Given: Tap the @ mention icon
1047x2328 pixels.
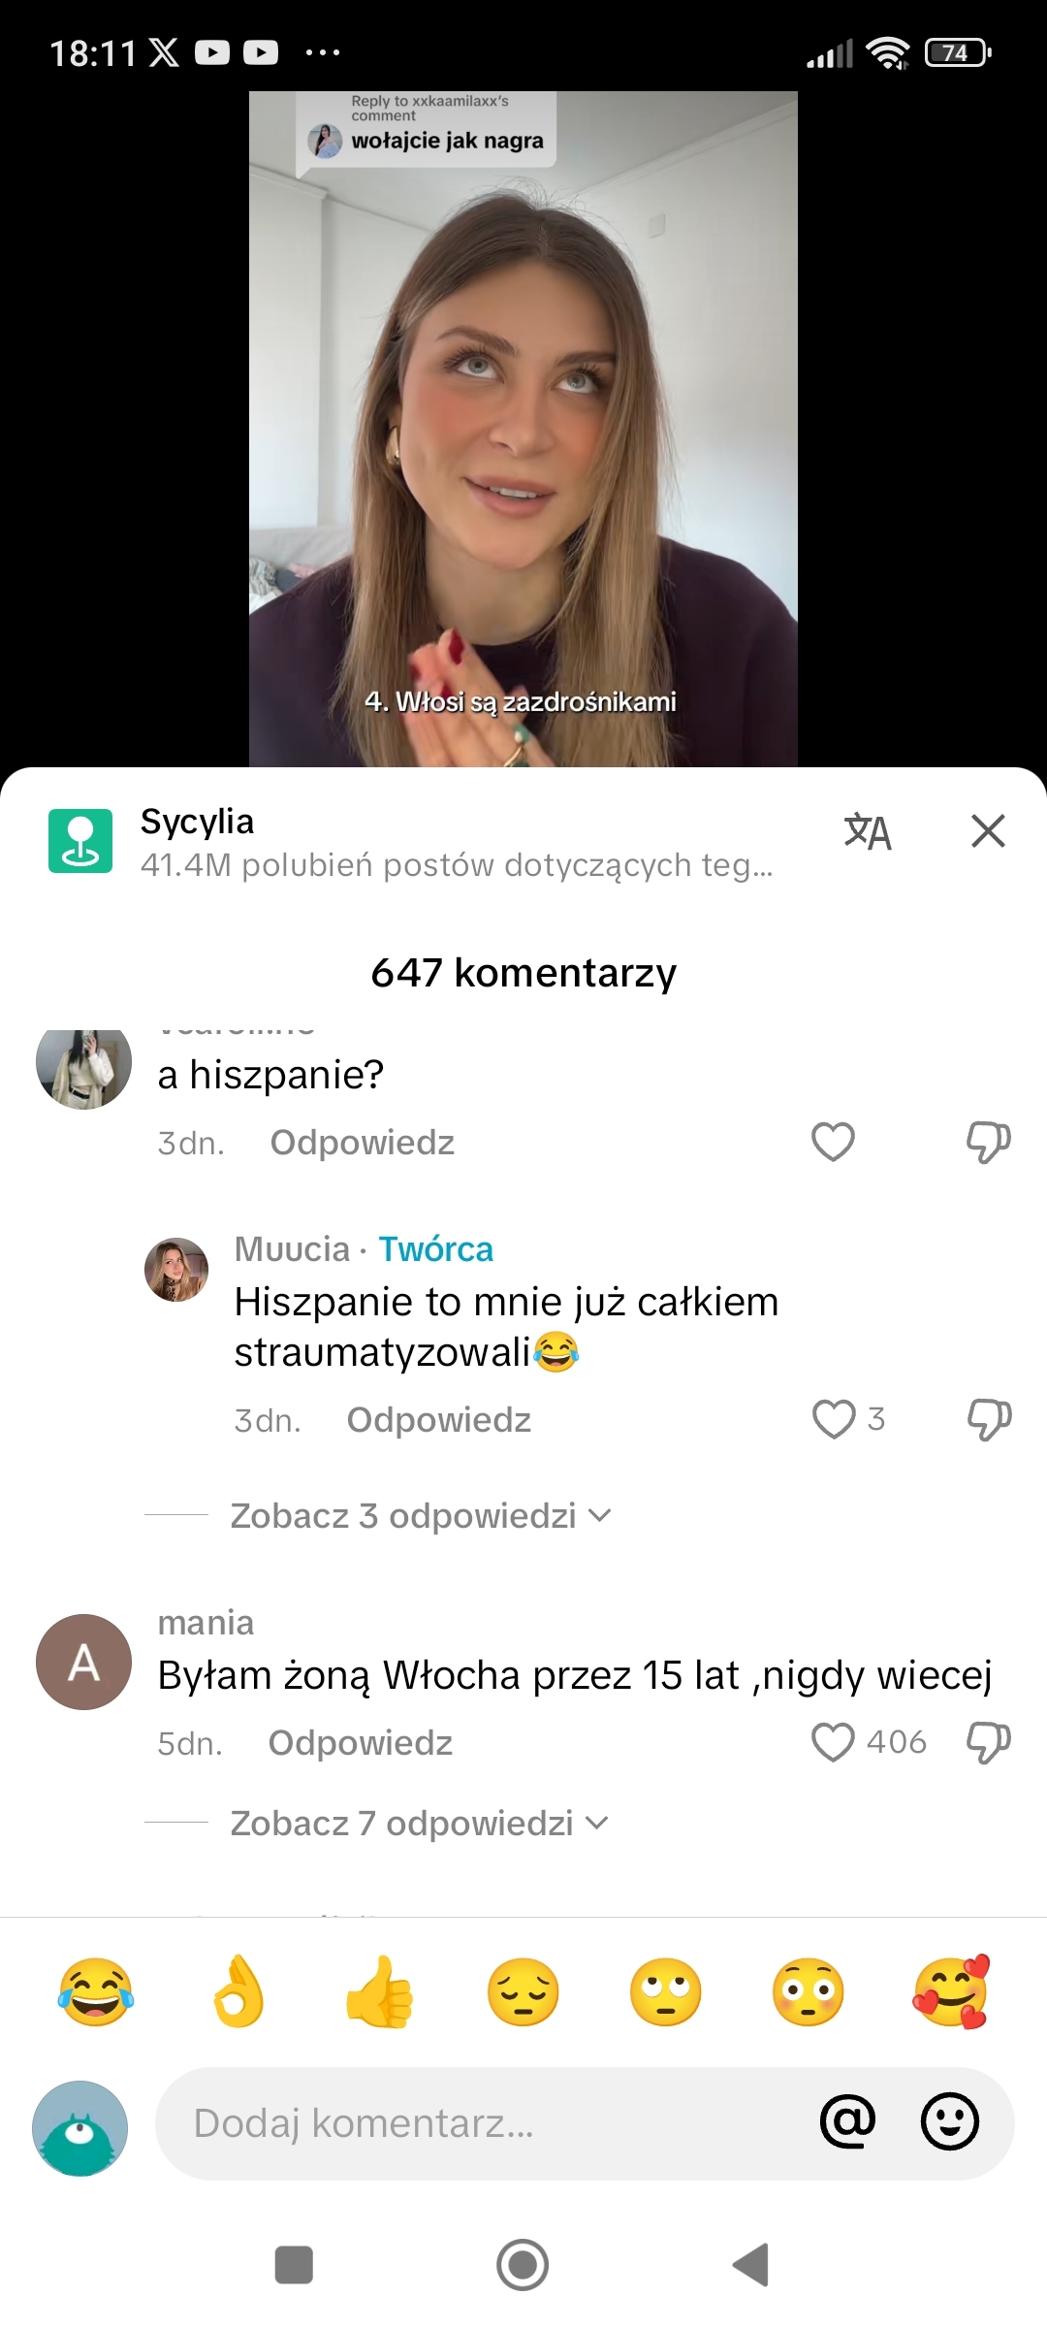Looking at the screenshot, I should 847,2121.
